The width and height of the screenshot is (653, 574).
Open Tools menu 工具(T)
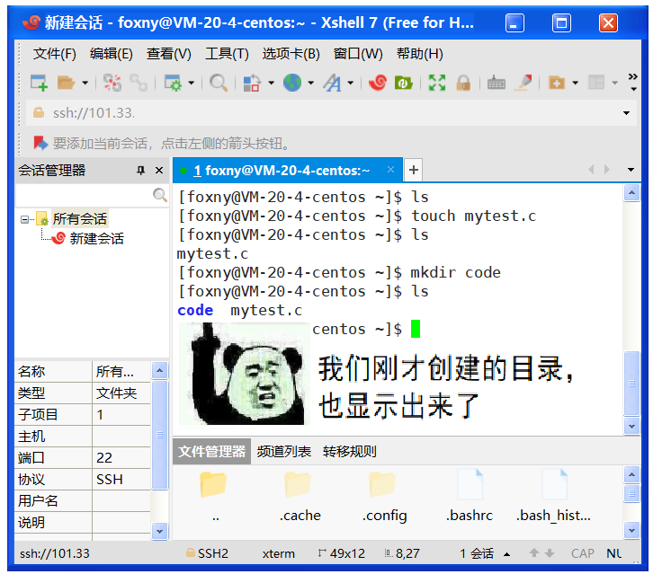(x=227, y=54)
